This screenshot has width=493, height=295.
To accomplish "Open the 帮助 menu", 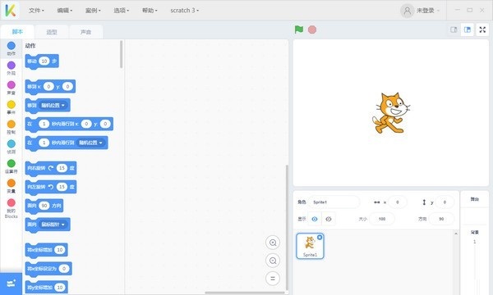I will click(x=150, y=11).
